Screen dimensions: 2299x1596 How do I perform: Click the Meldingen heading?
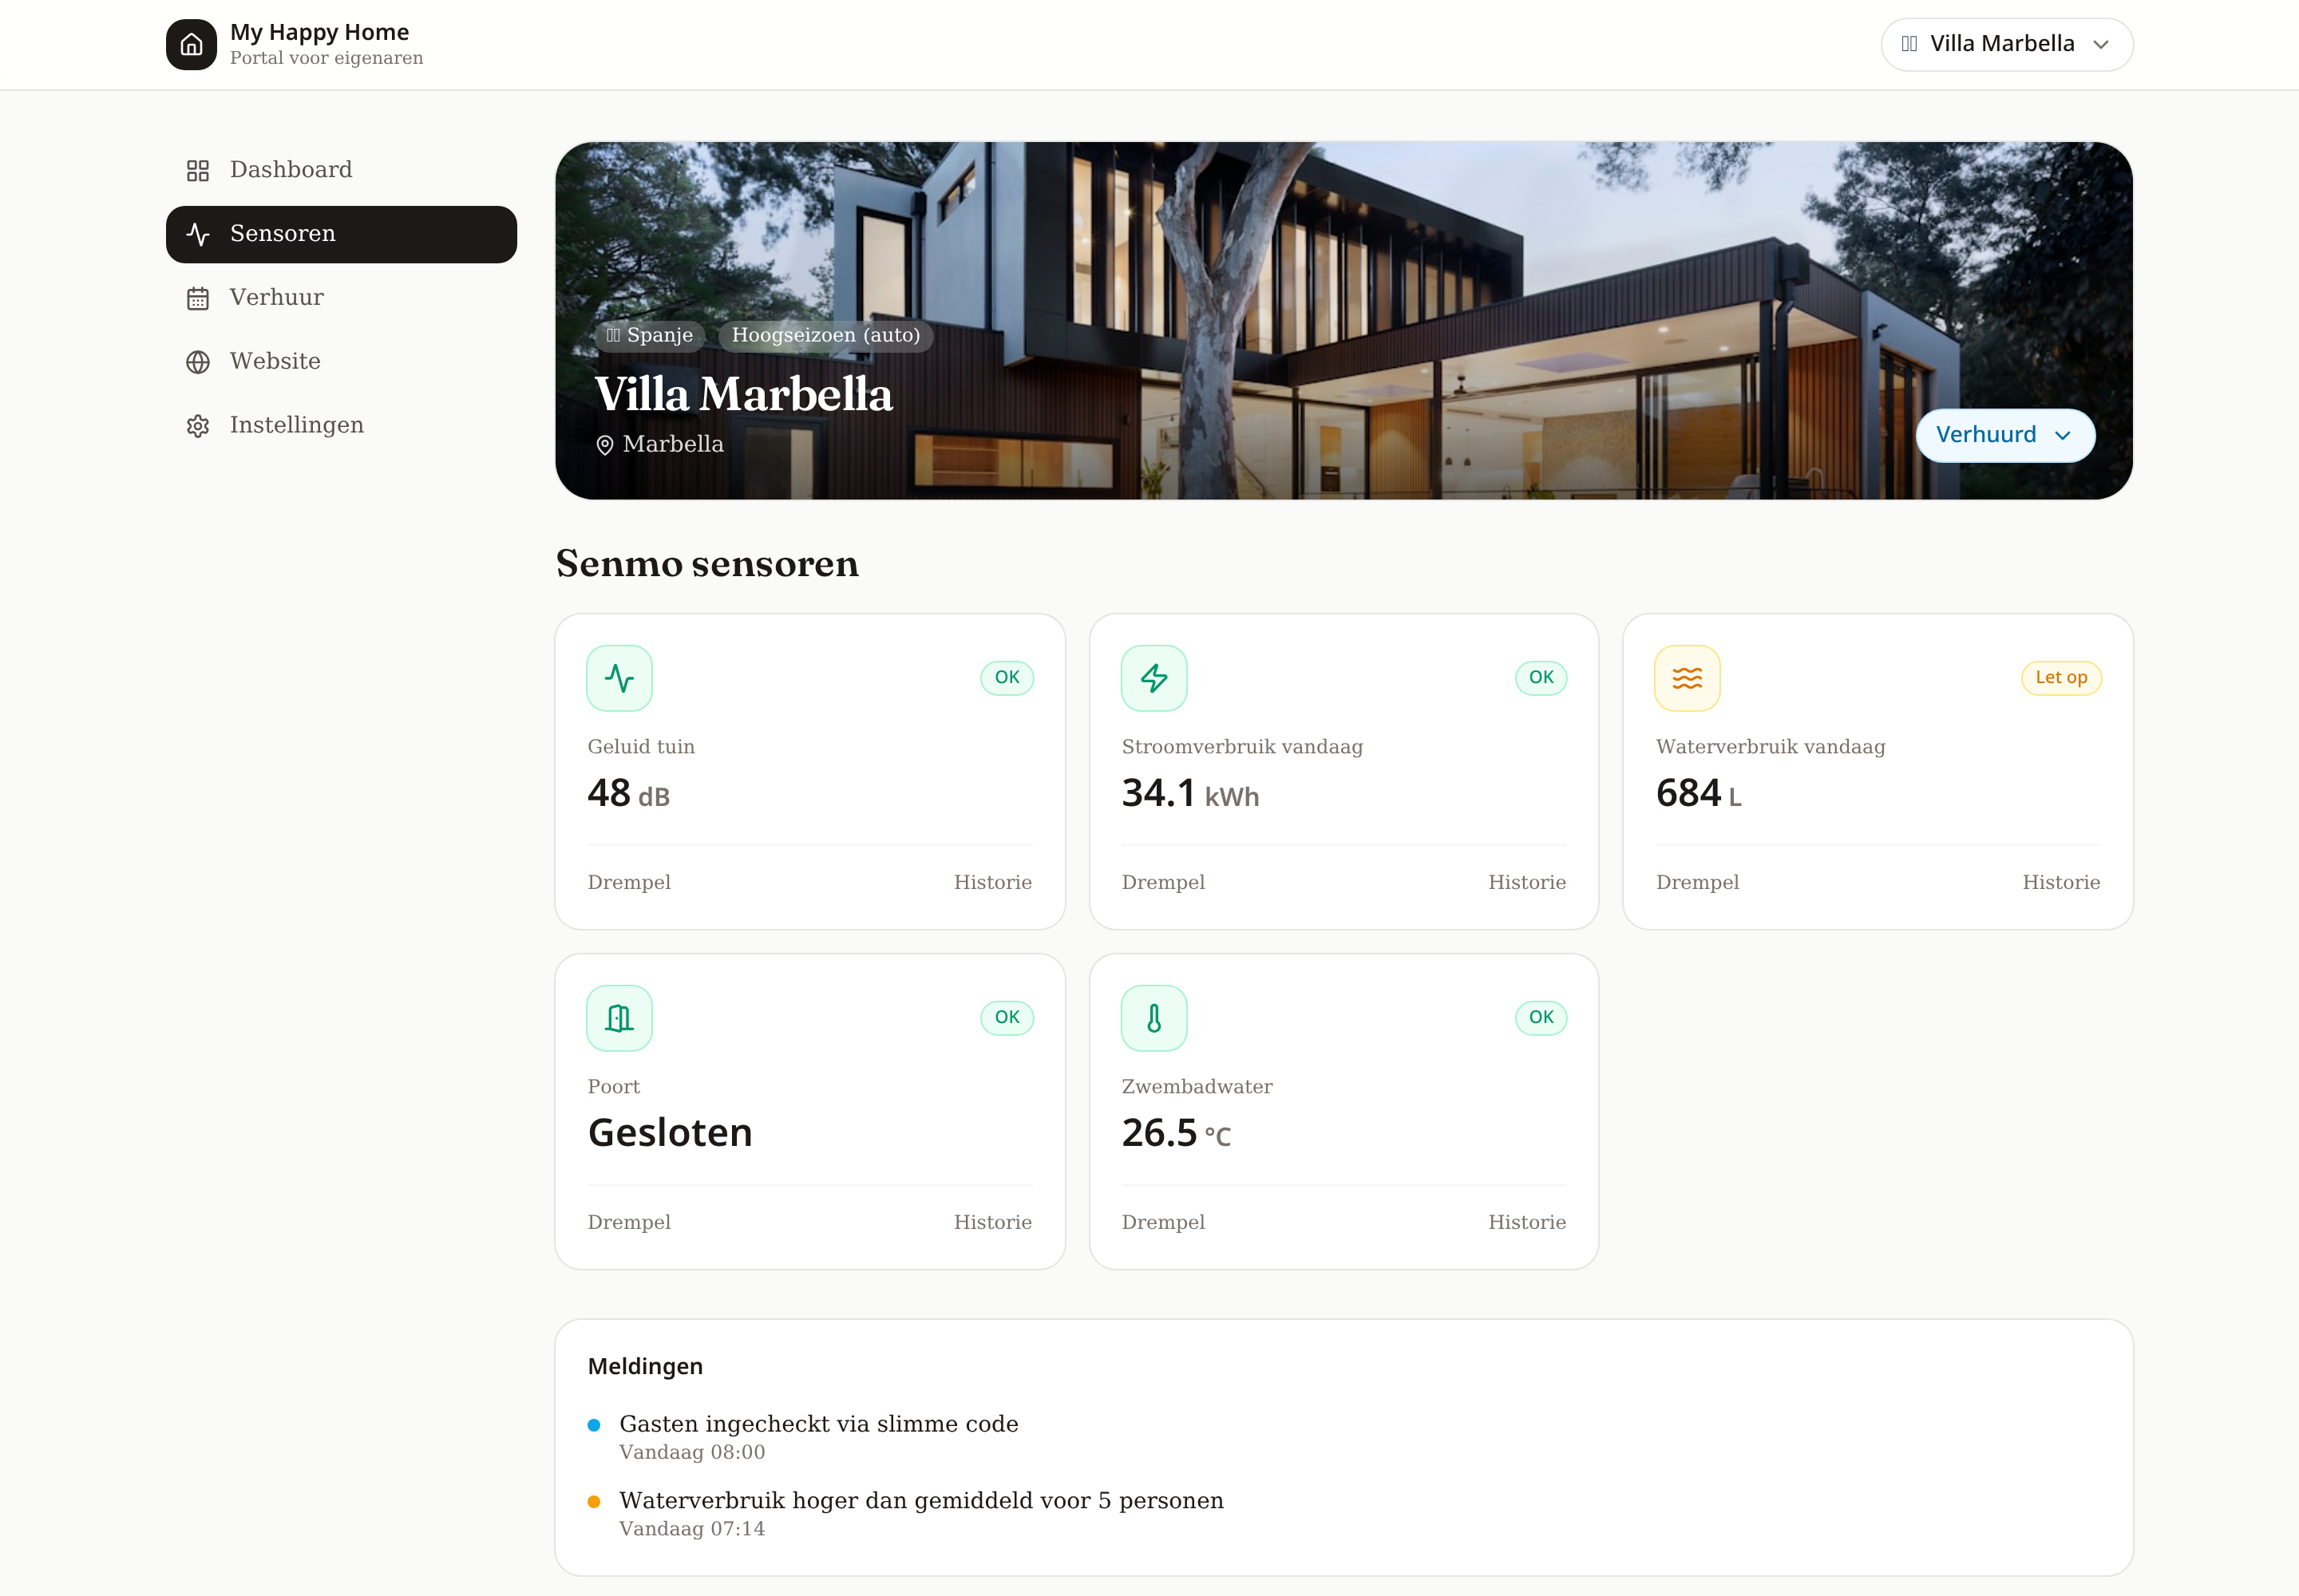click(645, 1366)
